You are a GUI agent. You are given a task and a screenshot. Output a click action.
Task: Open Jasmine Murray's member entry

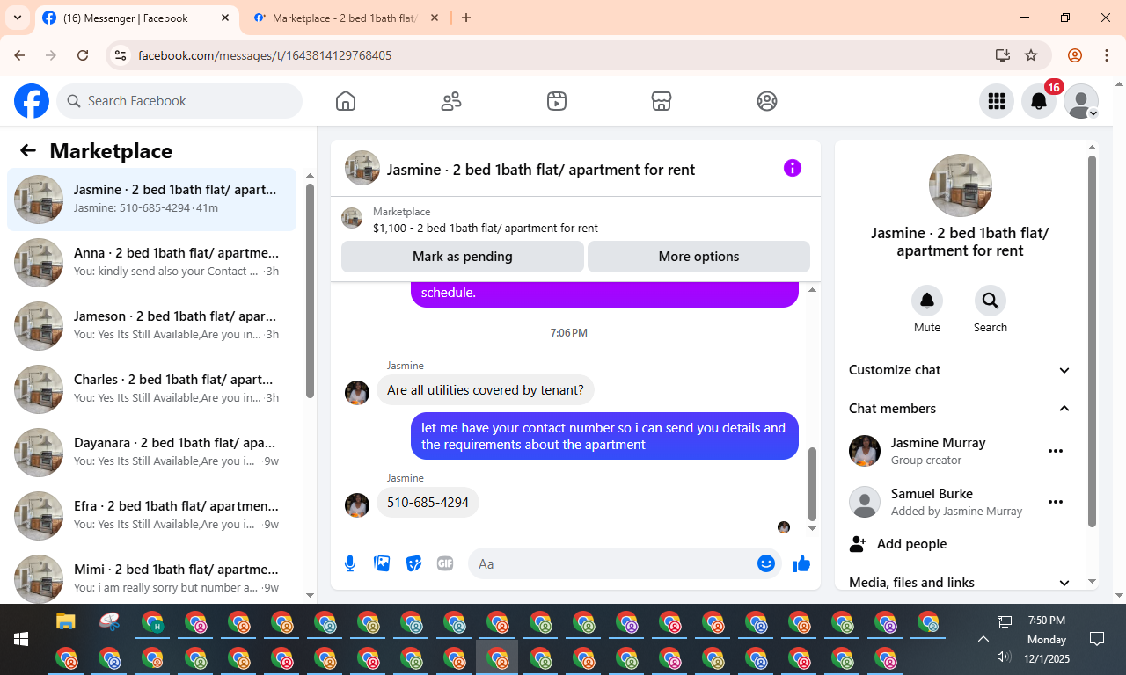pos(938,451)
